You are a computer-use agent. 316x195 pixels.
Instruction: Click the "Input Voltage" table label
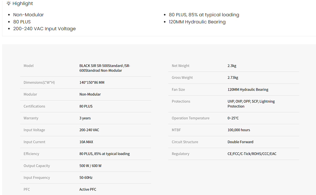point(34,130)
